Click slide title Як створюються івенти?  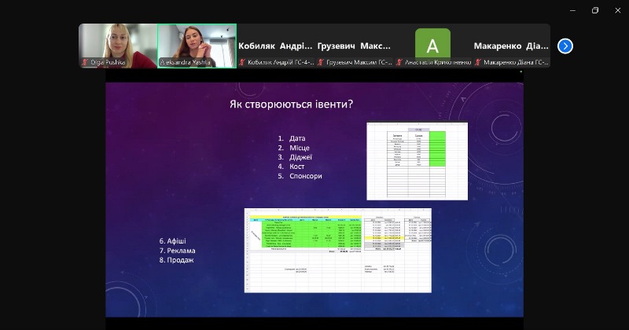pos(291,104)
